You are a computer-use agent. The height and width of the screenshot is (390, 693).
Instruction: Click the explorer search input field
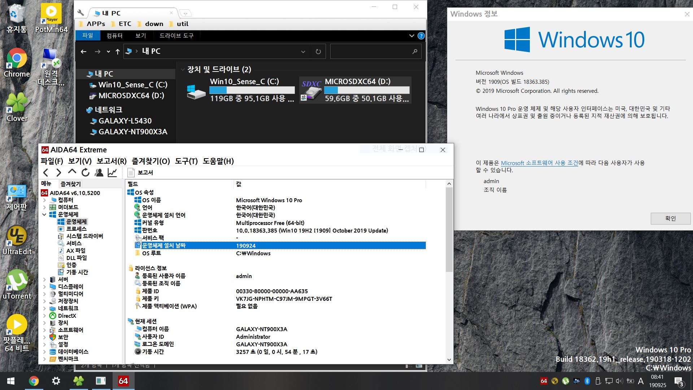375,52
